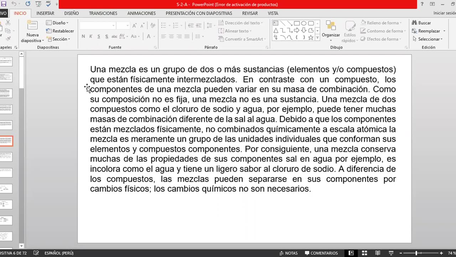Click the Buscar button
Image resolution: width=456 pixels, height=257 pixels.
click(421, 23)
